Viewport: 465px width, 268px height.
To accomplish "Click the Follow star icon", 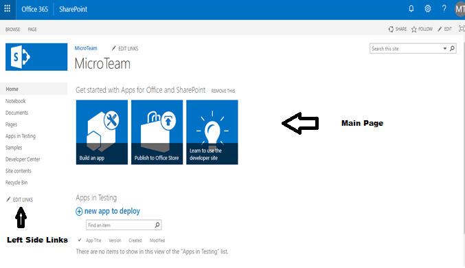I will (x=414, y=29).
